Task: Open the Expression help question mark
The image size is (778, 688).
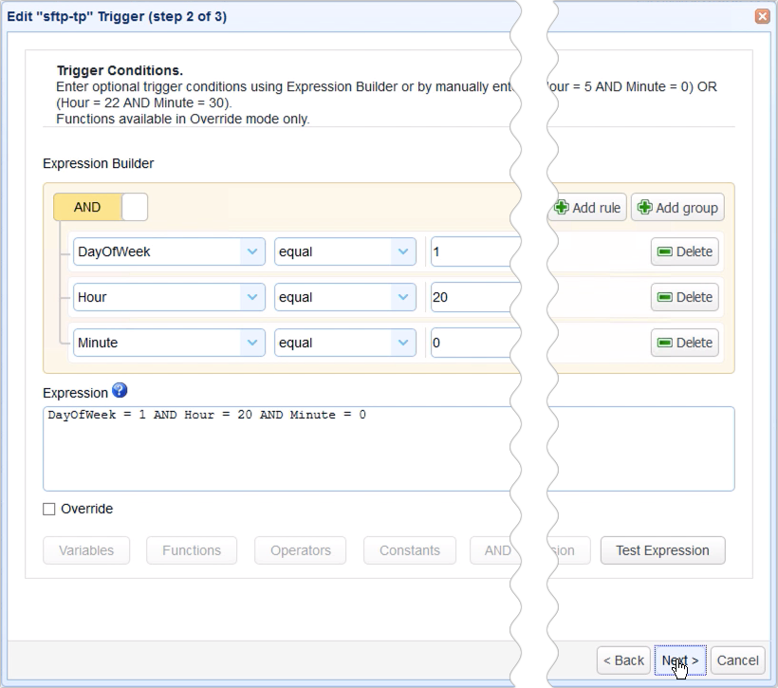Action: pos(118,392)
